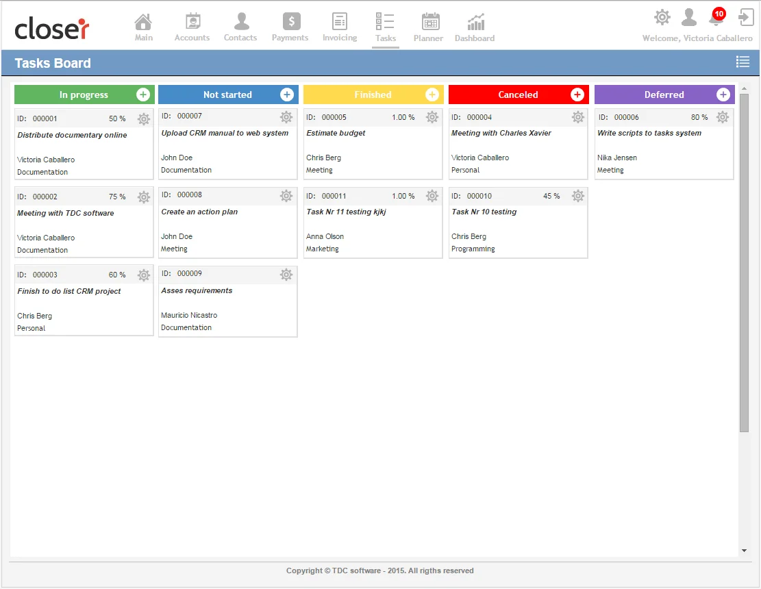Click the notifications bell with badge 10
This screenshot has width=761, height=589.
pyautogui.click(x=716, y=17)
